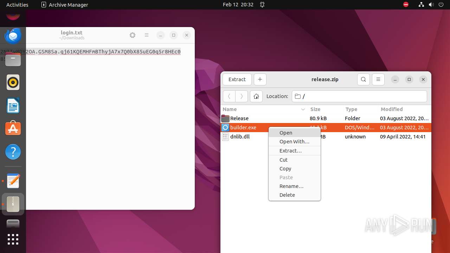
Task: Open network status in system tray
Action: pyautogui.click(x=421, y=5)
